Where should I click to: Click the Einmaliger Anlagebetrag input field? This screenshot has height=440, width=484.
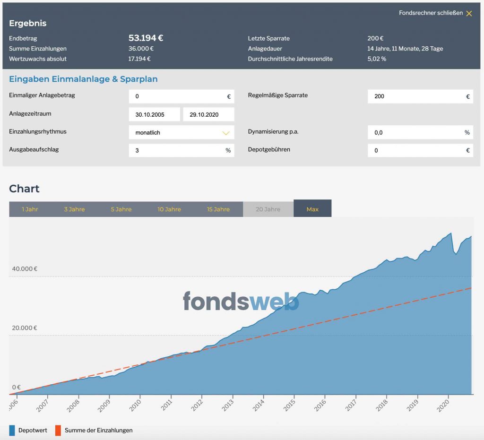[x=181, y=96]
